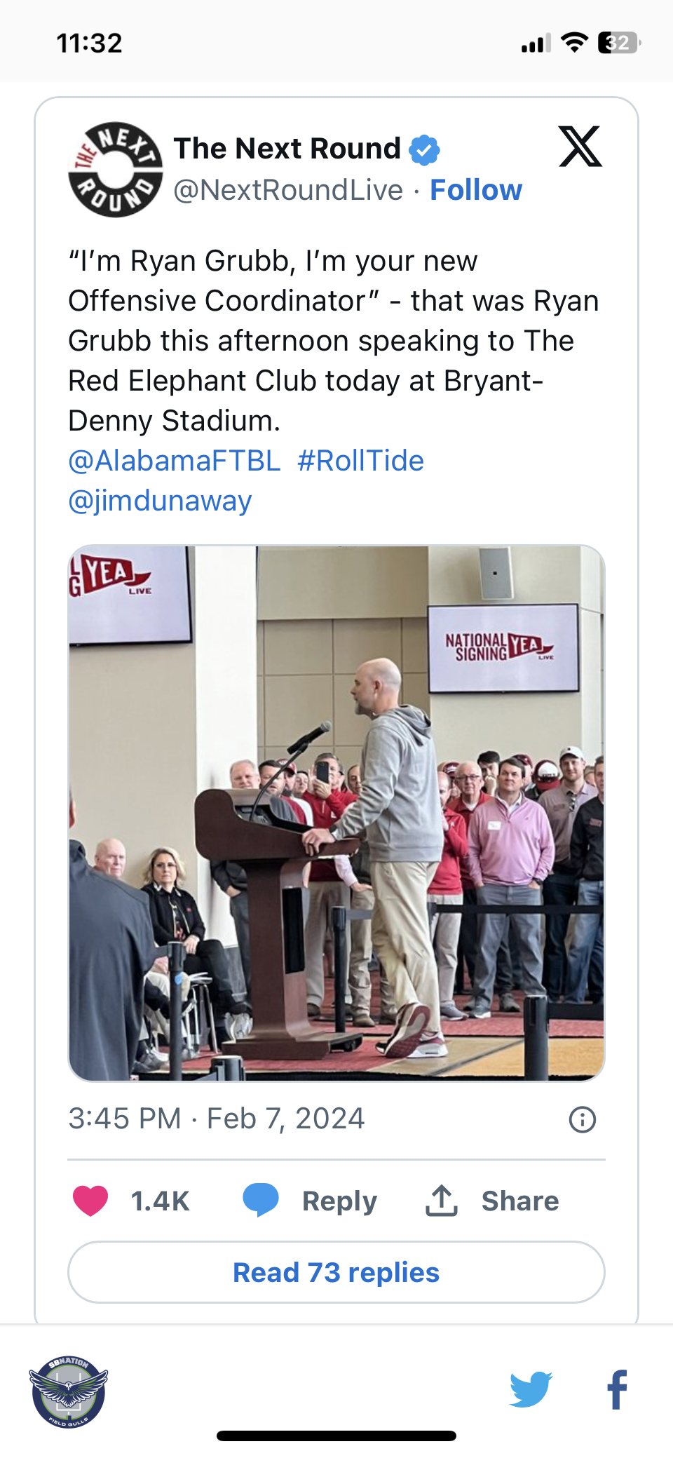
Task: Open the @jimdunaway mention
Action: tap(160, 501)
